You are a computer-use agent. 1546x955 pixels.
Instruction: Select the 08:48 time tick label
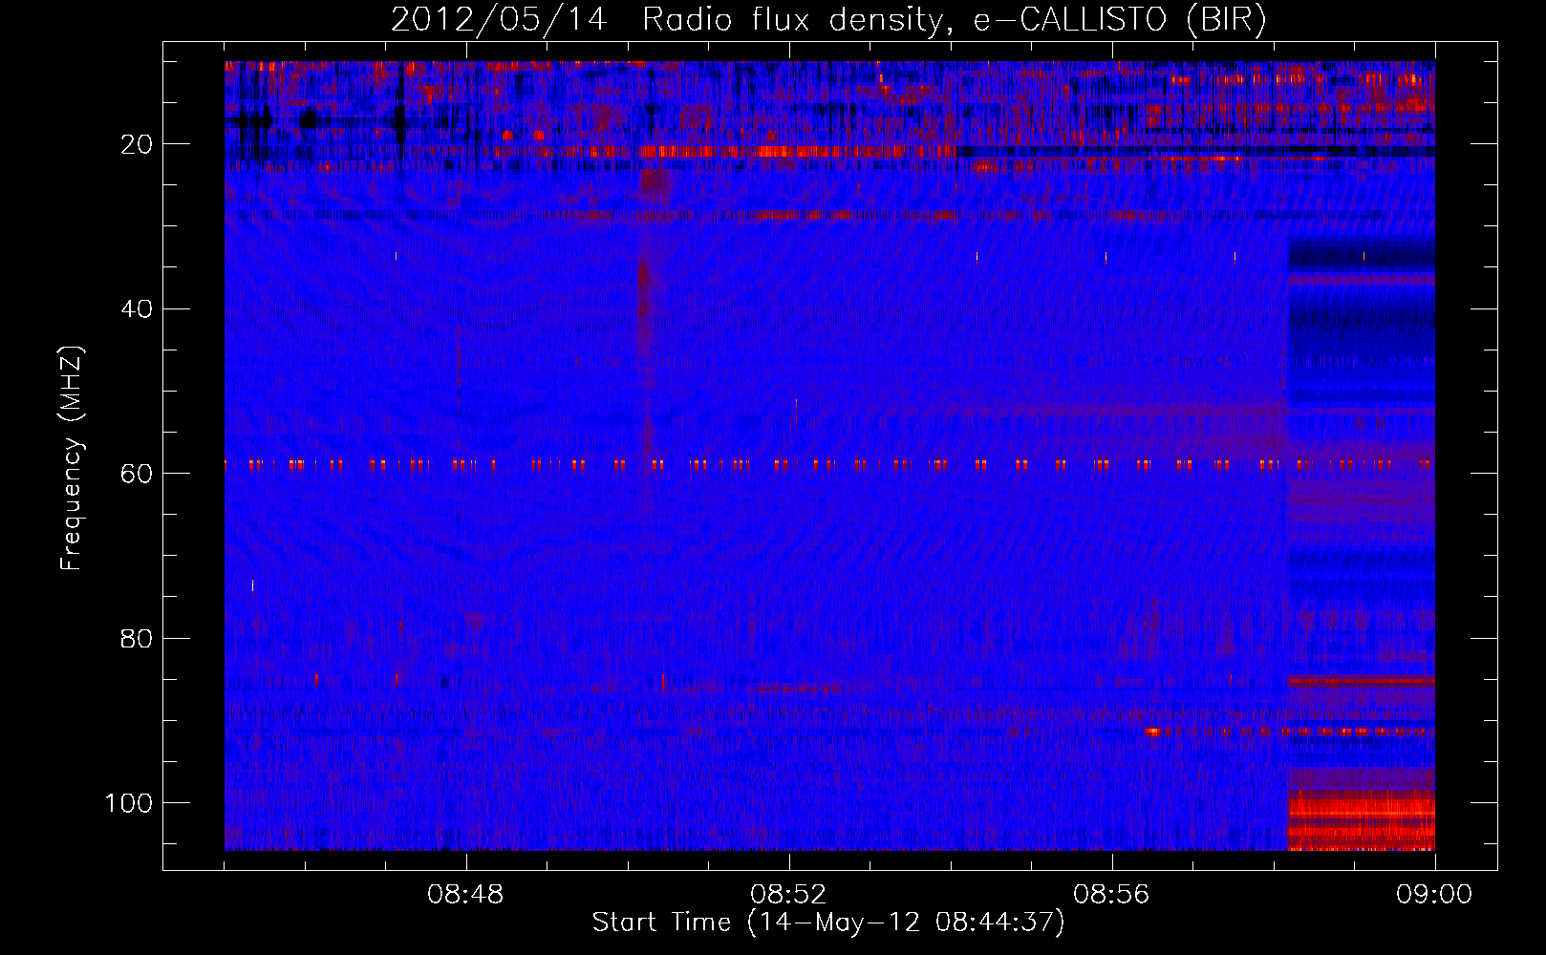click(x=465, y=895)
